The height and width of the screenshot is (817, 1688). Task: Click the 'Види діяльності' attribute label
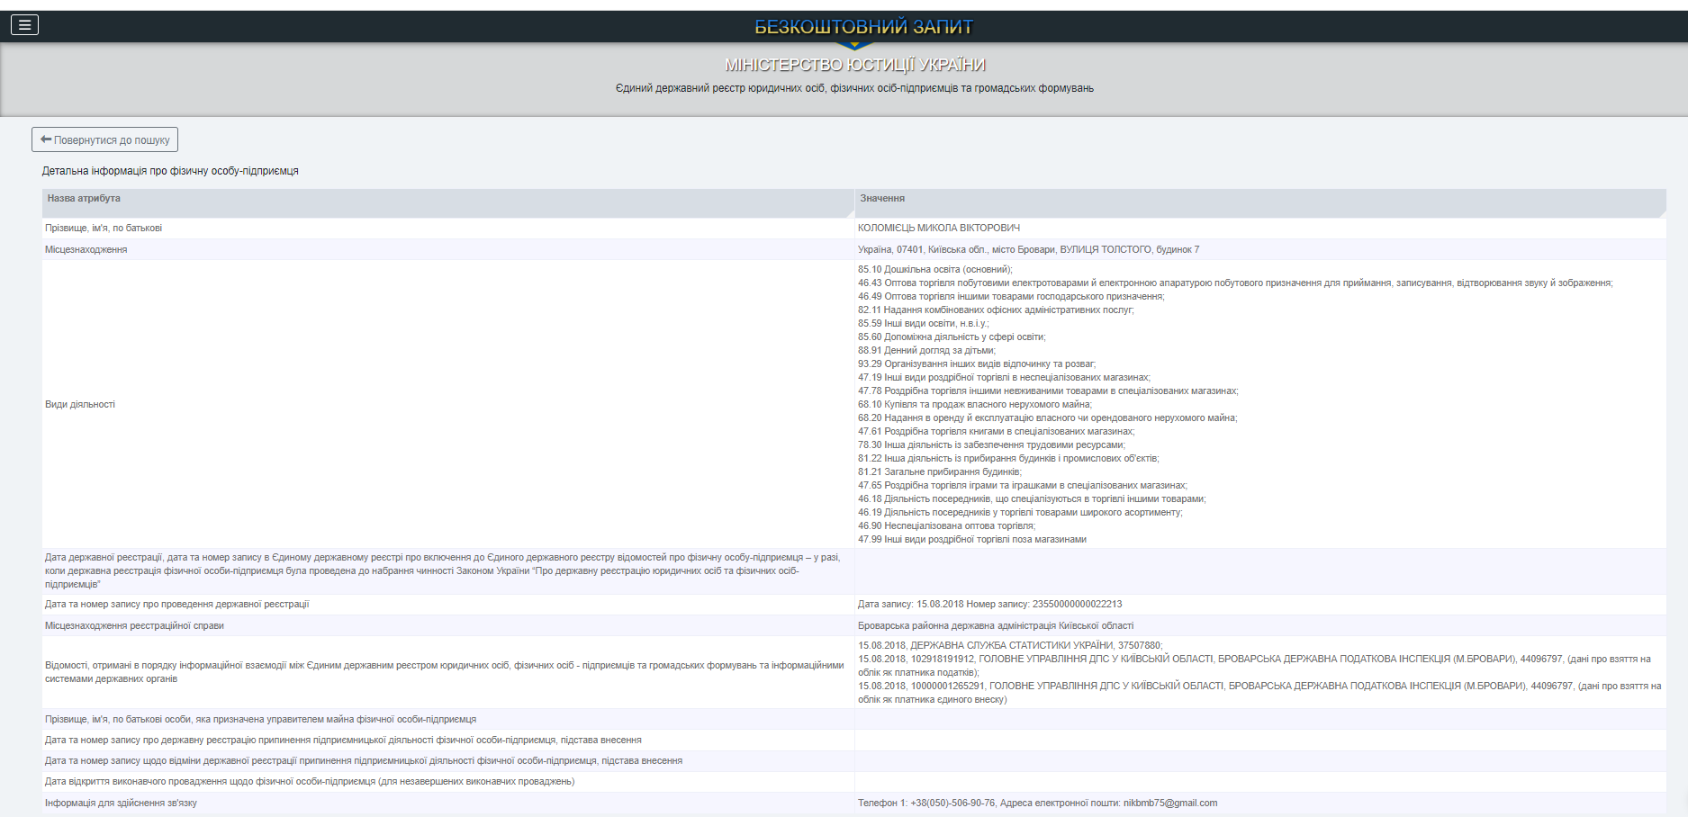click(x=80, y=405)
